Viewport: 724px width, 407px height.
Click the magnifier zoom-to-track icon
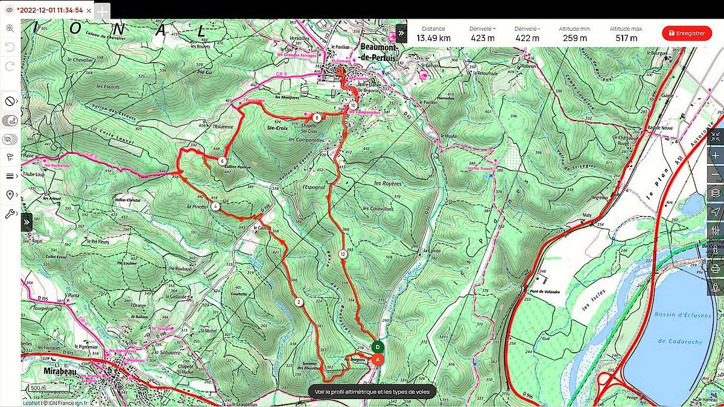10,28
